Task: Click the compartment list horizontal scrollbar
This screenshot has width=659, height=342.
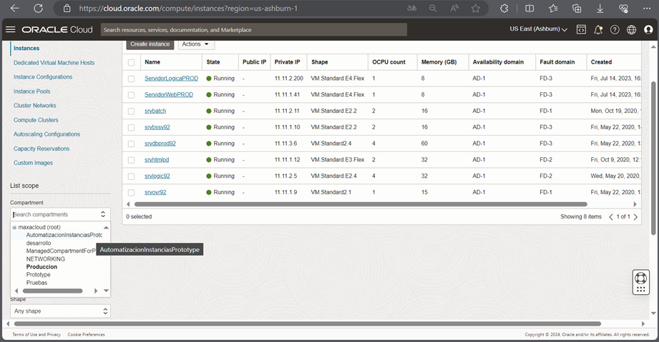Action: pos(52,291)
